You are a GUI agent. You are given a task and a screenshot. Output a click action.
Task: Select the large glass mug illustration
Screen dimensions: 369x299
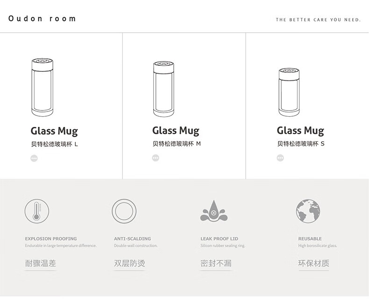43,87
